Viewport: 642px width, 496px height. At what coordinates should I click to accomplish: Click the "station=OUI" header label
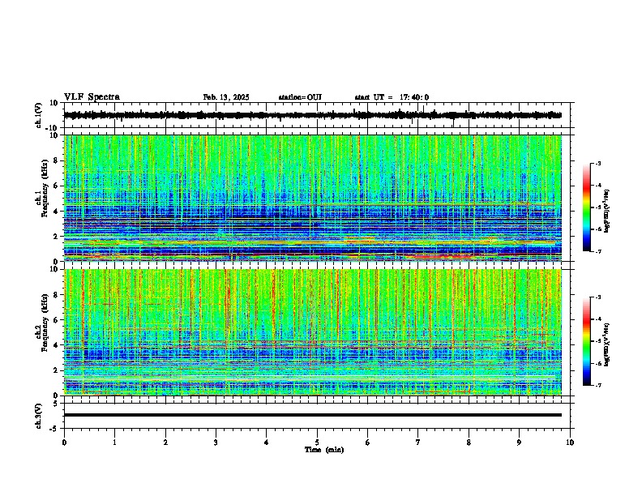click(x=300, y=97)
